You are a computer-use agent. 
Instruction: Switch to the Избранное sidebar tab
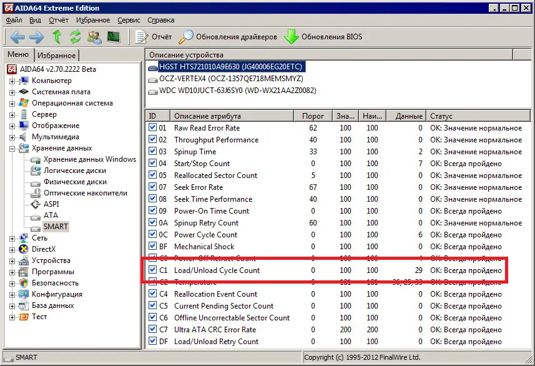(57, 56)
